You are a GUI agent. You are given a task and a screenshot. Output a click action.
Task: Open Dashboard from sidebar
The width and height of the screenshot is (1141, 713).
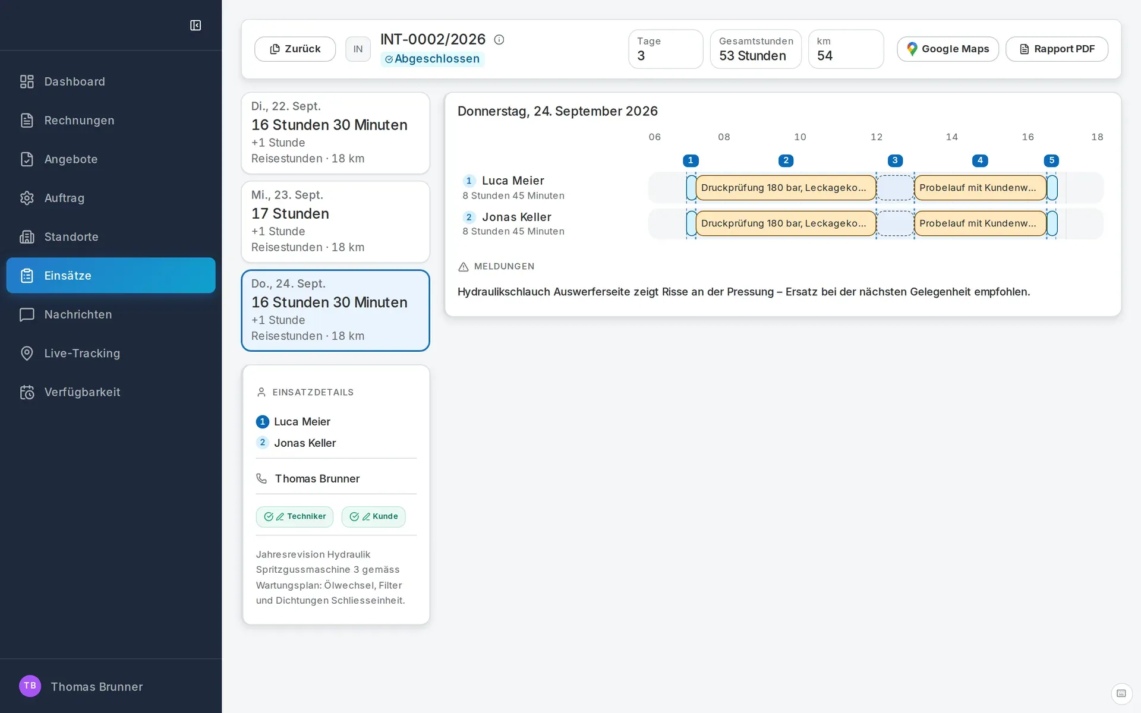[x=111, y=81]
